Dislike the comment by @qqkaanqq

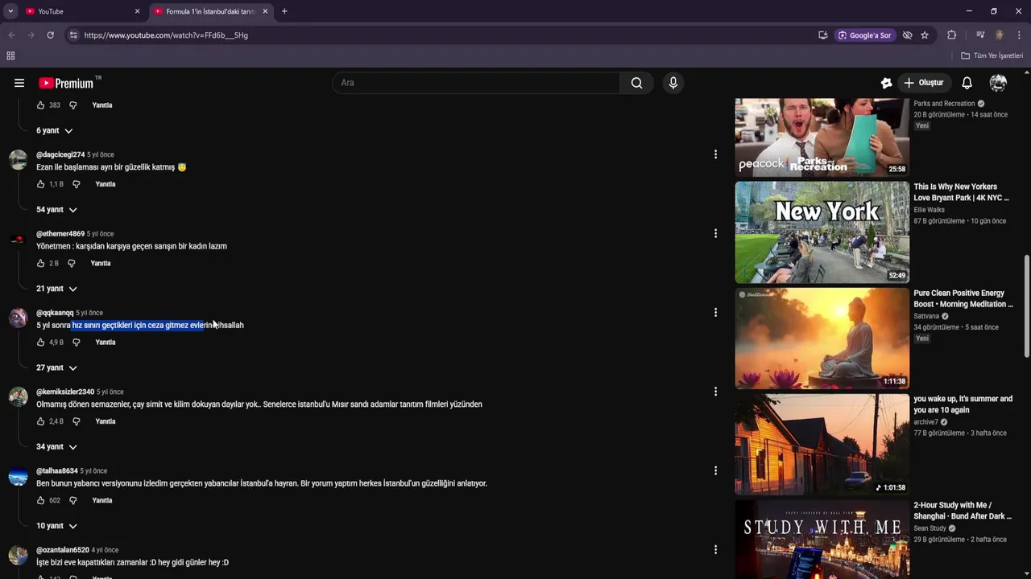[x=77, y=342]
